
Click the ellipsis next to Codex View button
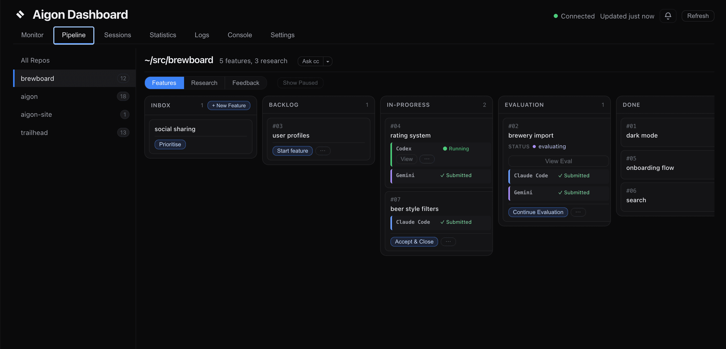coord(427,159)
